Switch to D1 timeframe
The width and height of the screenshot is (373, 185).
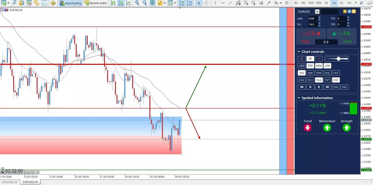pyautogui.click(x=342, y=3)
